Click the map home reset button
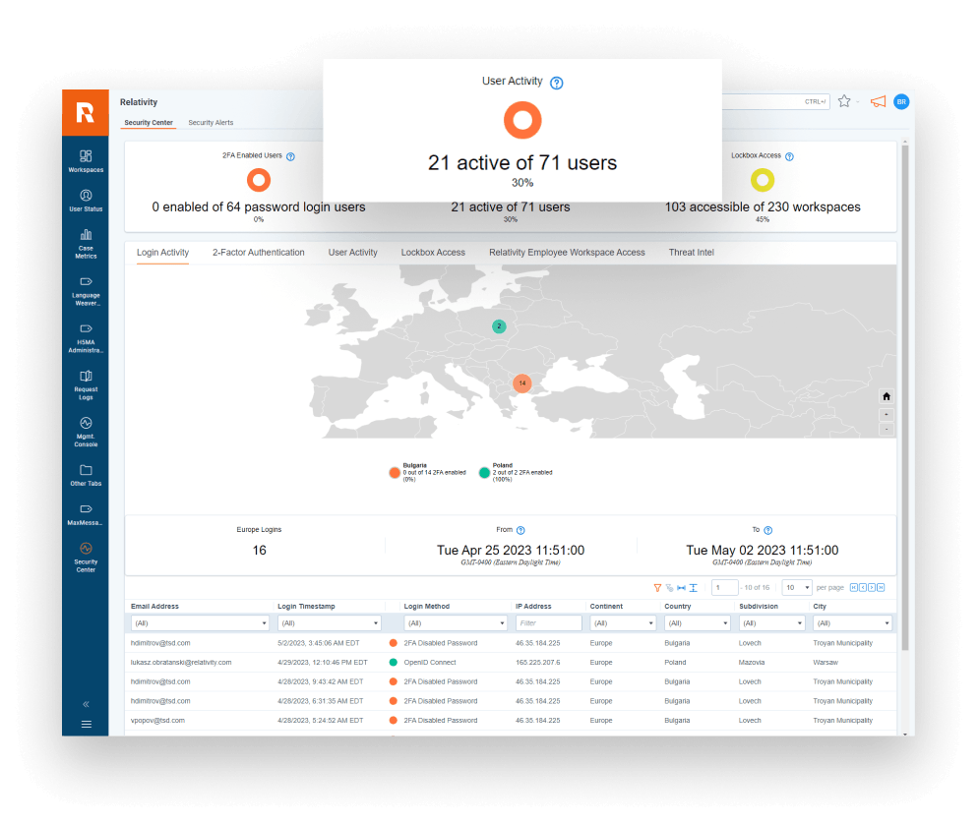The image size is (978, 824). [x=886, y=396]
